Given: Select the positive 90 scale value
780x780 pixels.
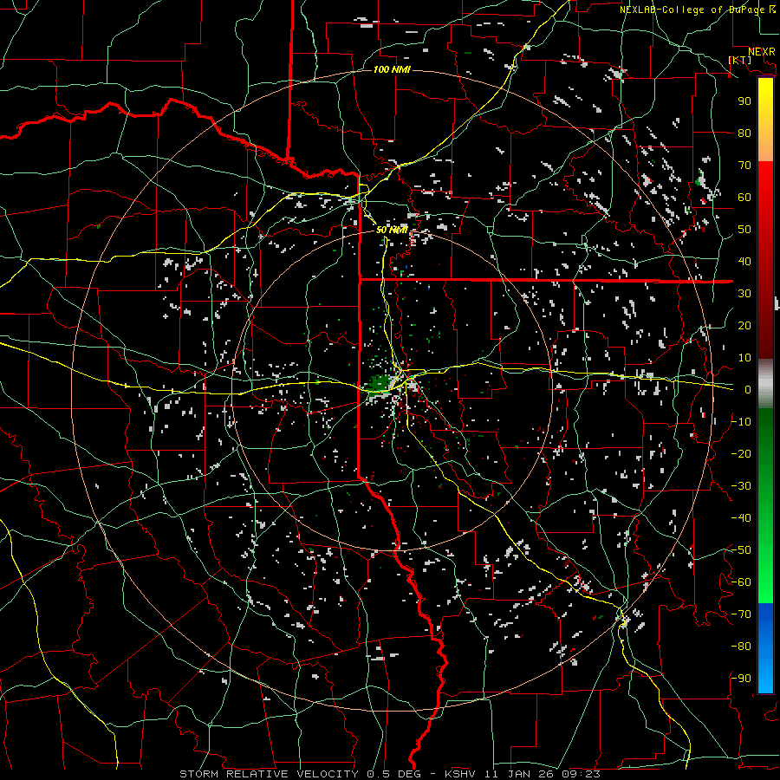Looking at the screenshot, I should coord(744,101).
